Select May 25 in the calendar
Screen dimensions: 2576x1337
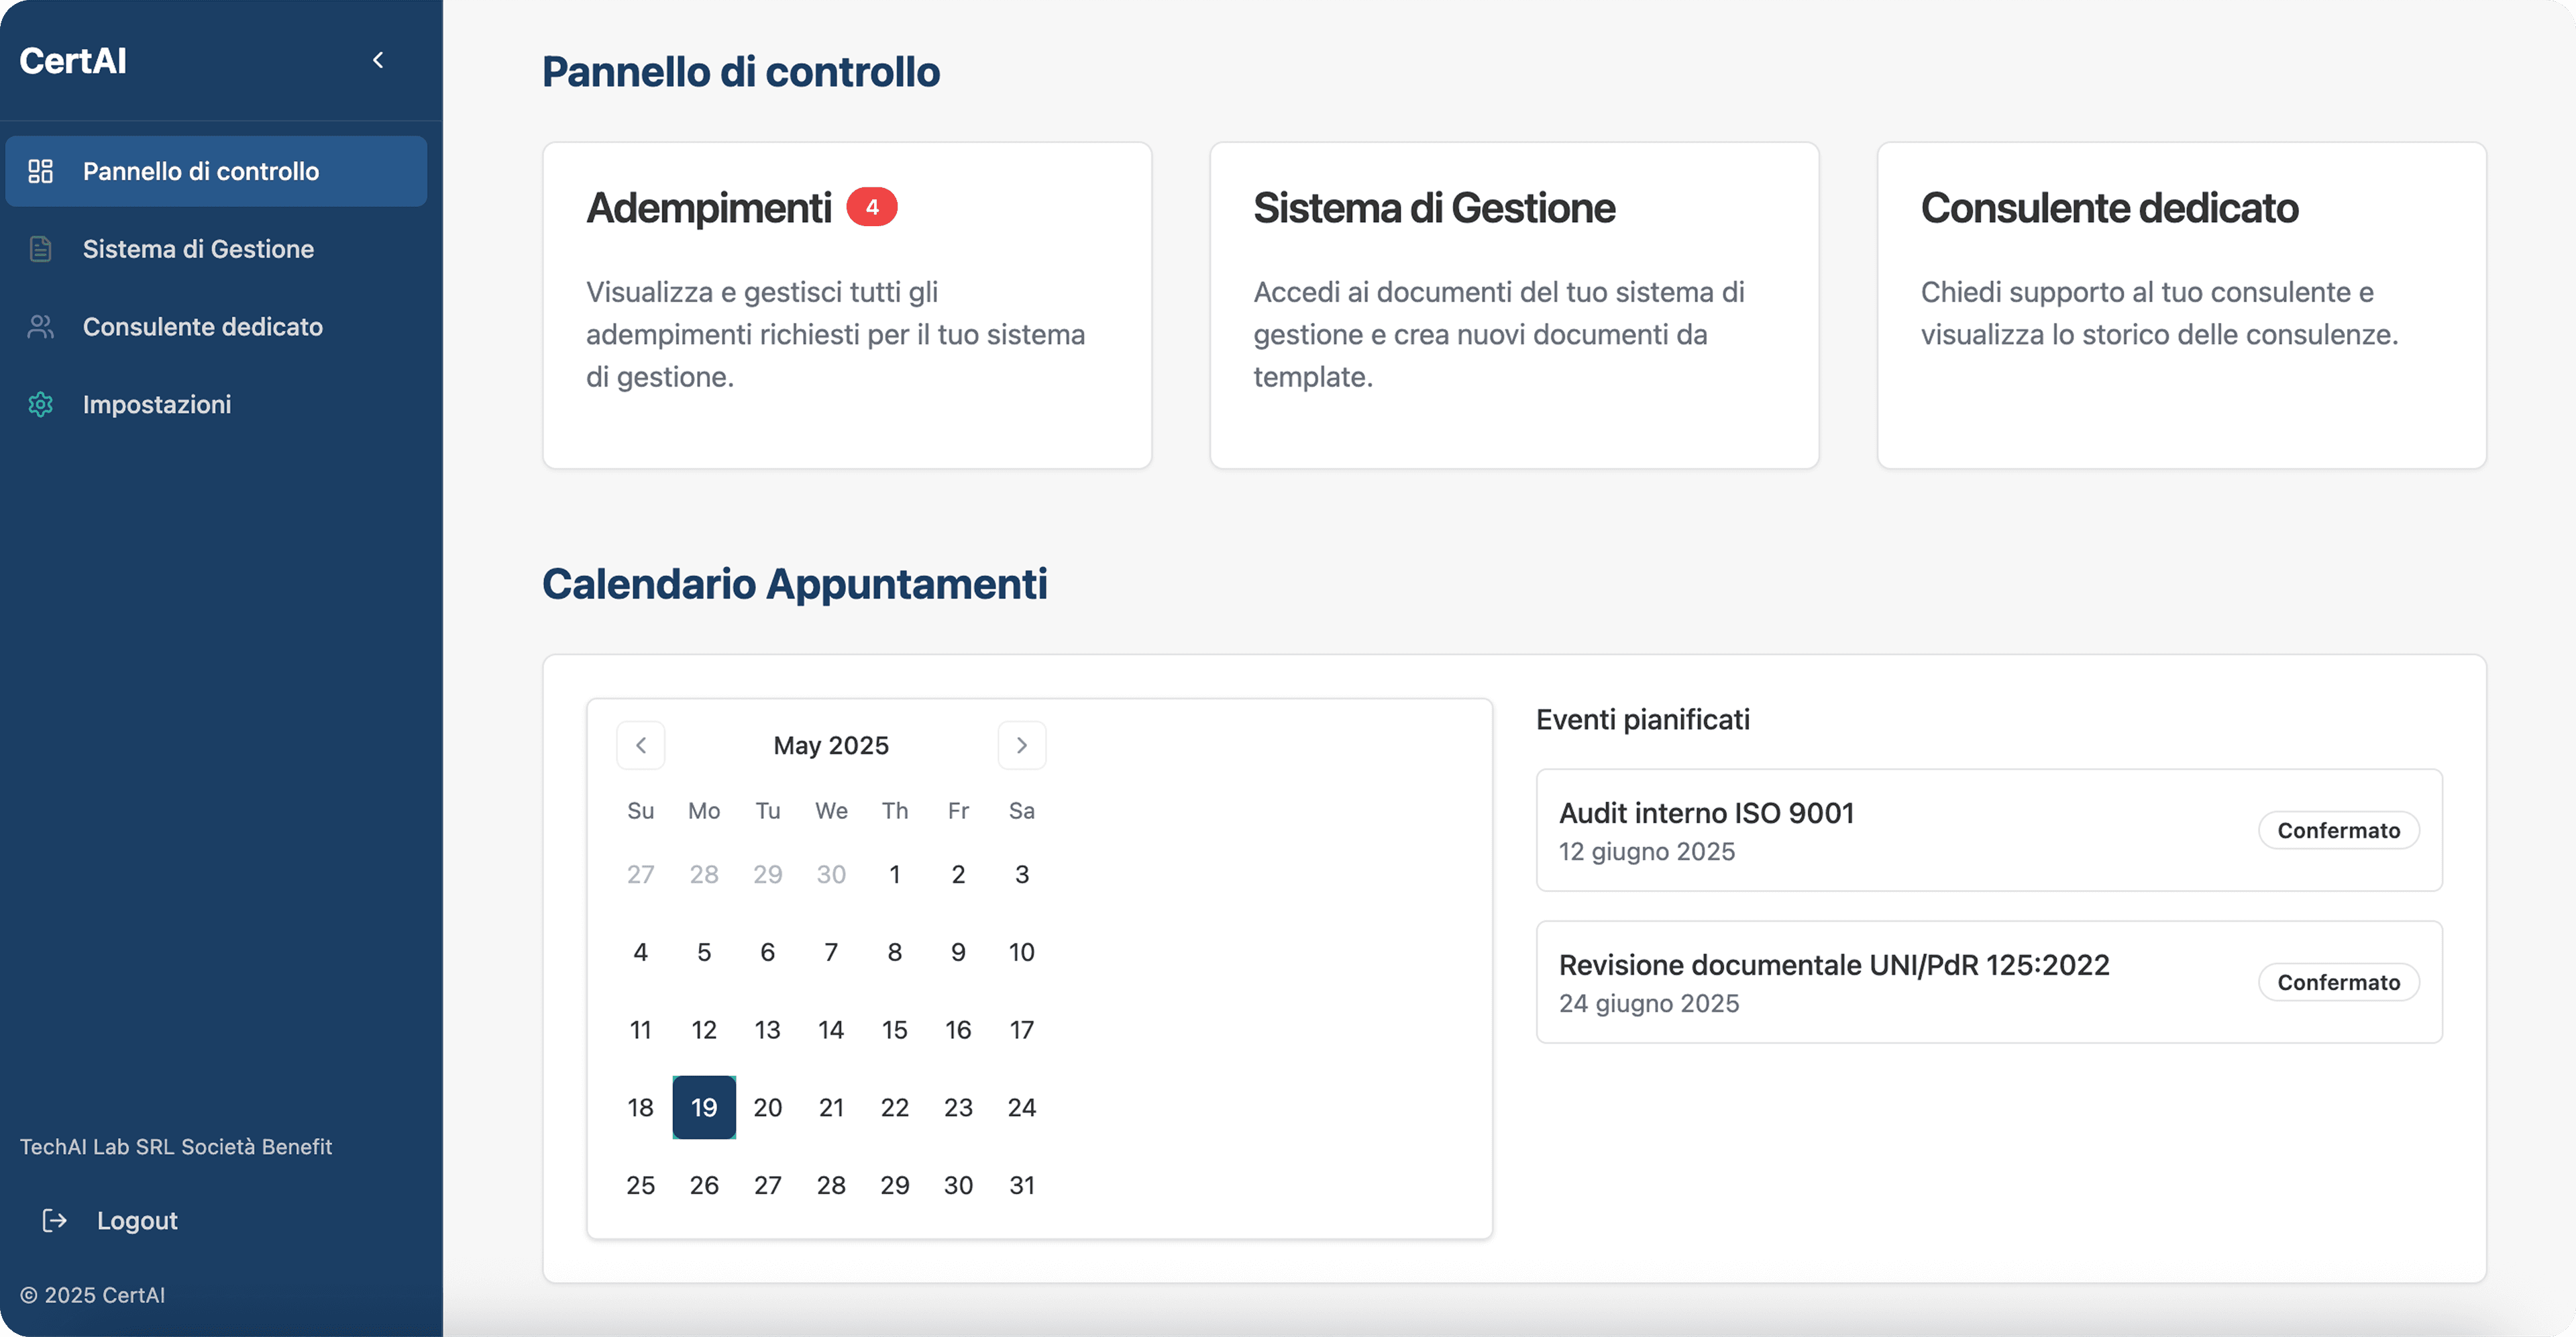pos(641,1185)
